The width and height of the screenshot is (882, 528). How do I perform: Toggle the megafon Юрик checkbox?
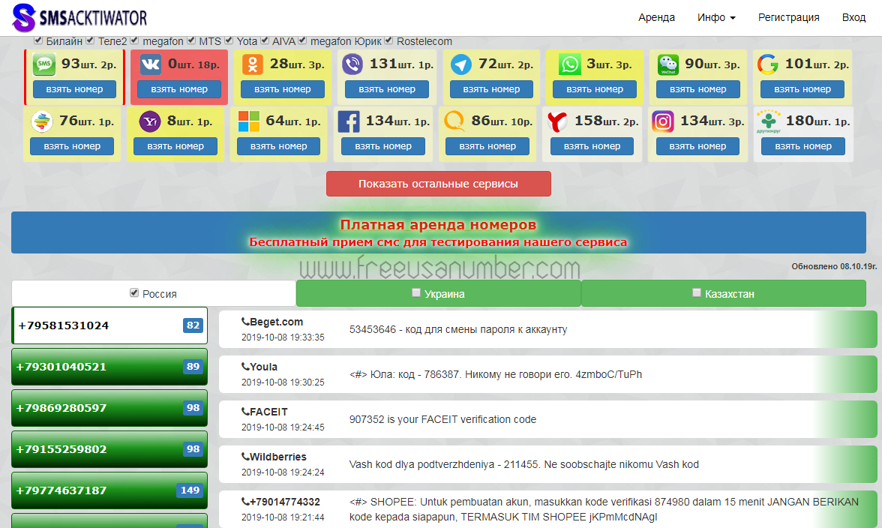click(x=303, y=40)
